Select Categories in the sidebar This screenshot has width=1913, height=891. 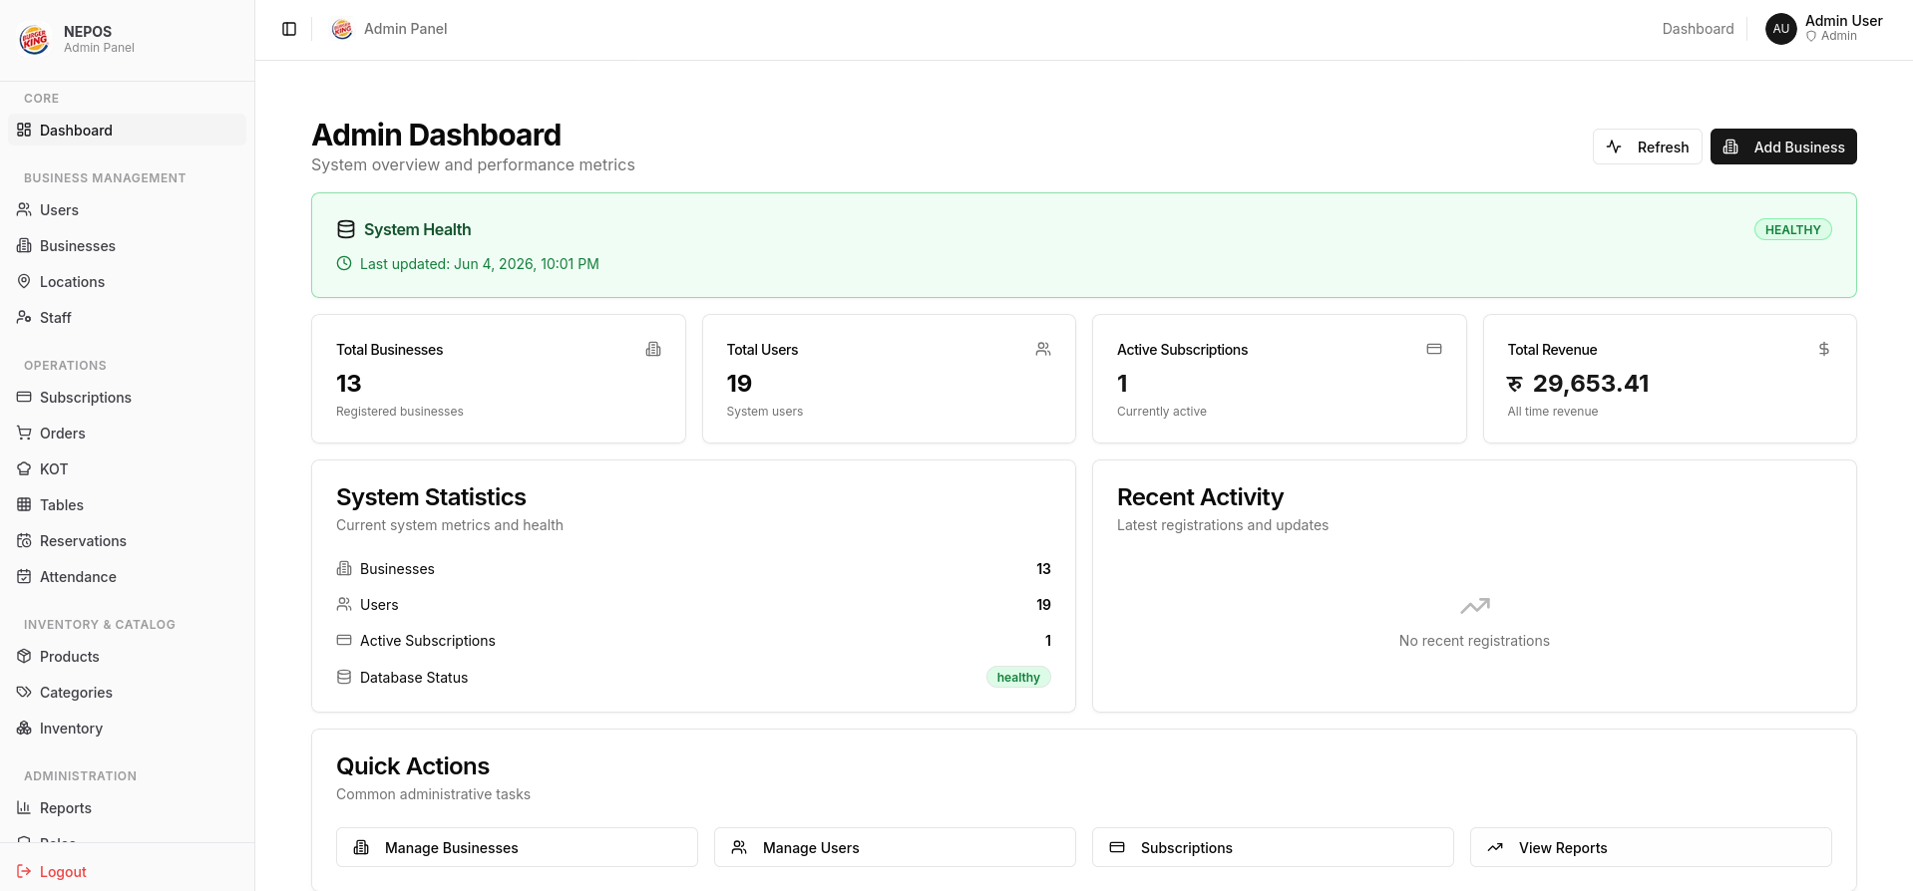(127, 692)
